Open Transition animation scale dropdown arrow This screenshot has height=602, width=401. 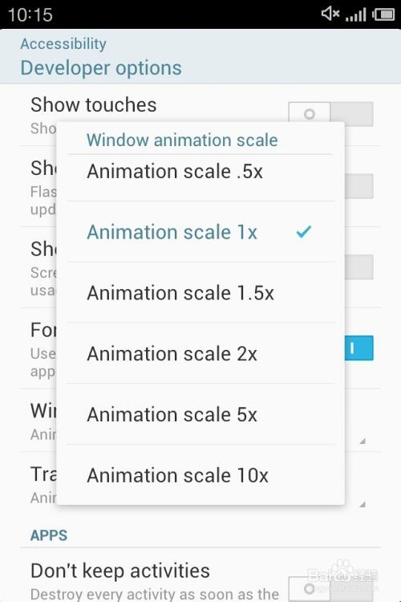363,504
